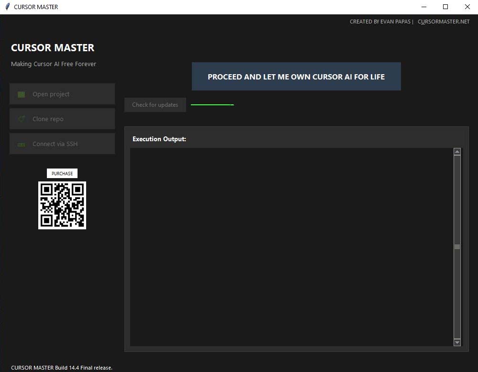Click the Connect via SSH icon
The width and height of the screenshot is (478, 372).
click(22, 144)
